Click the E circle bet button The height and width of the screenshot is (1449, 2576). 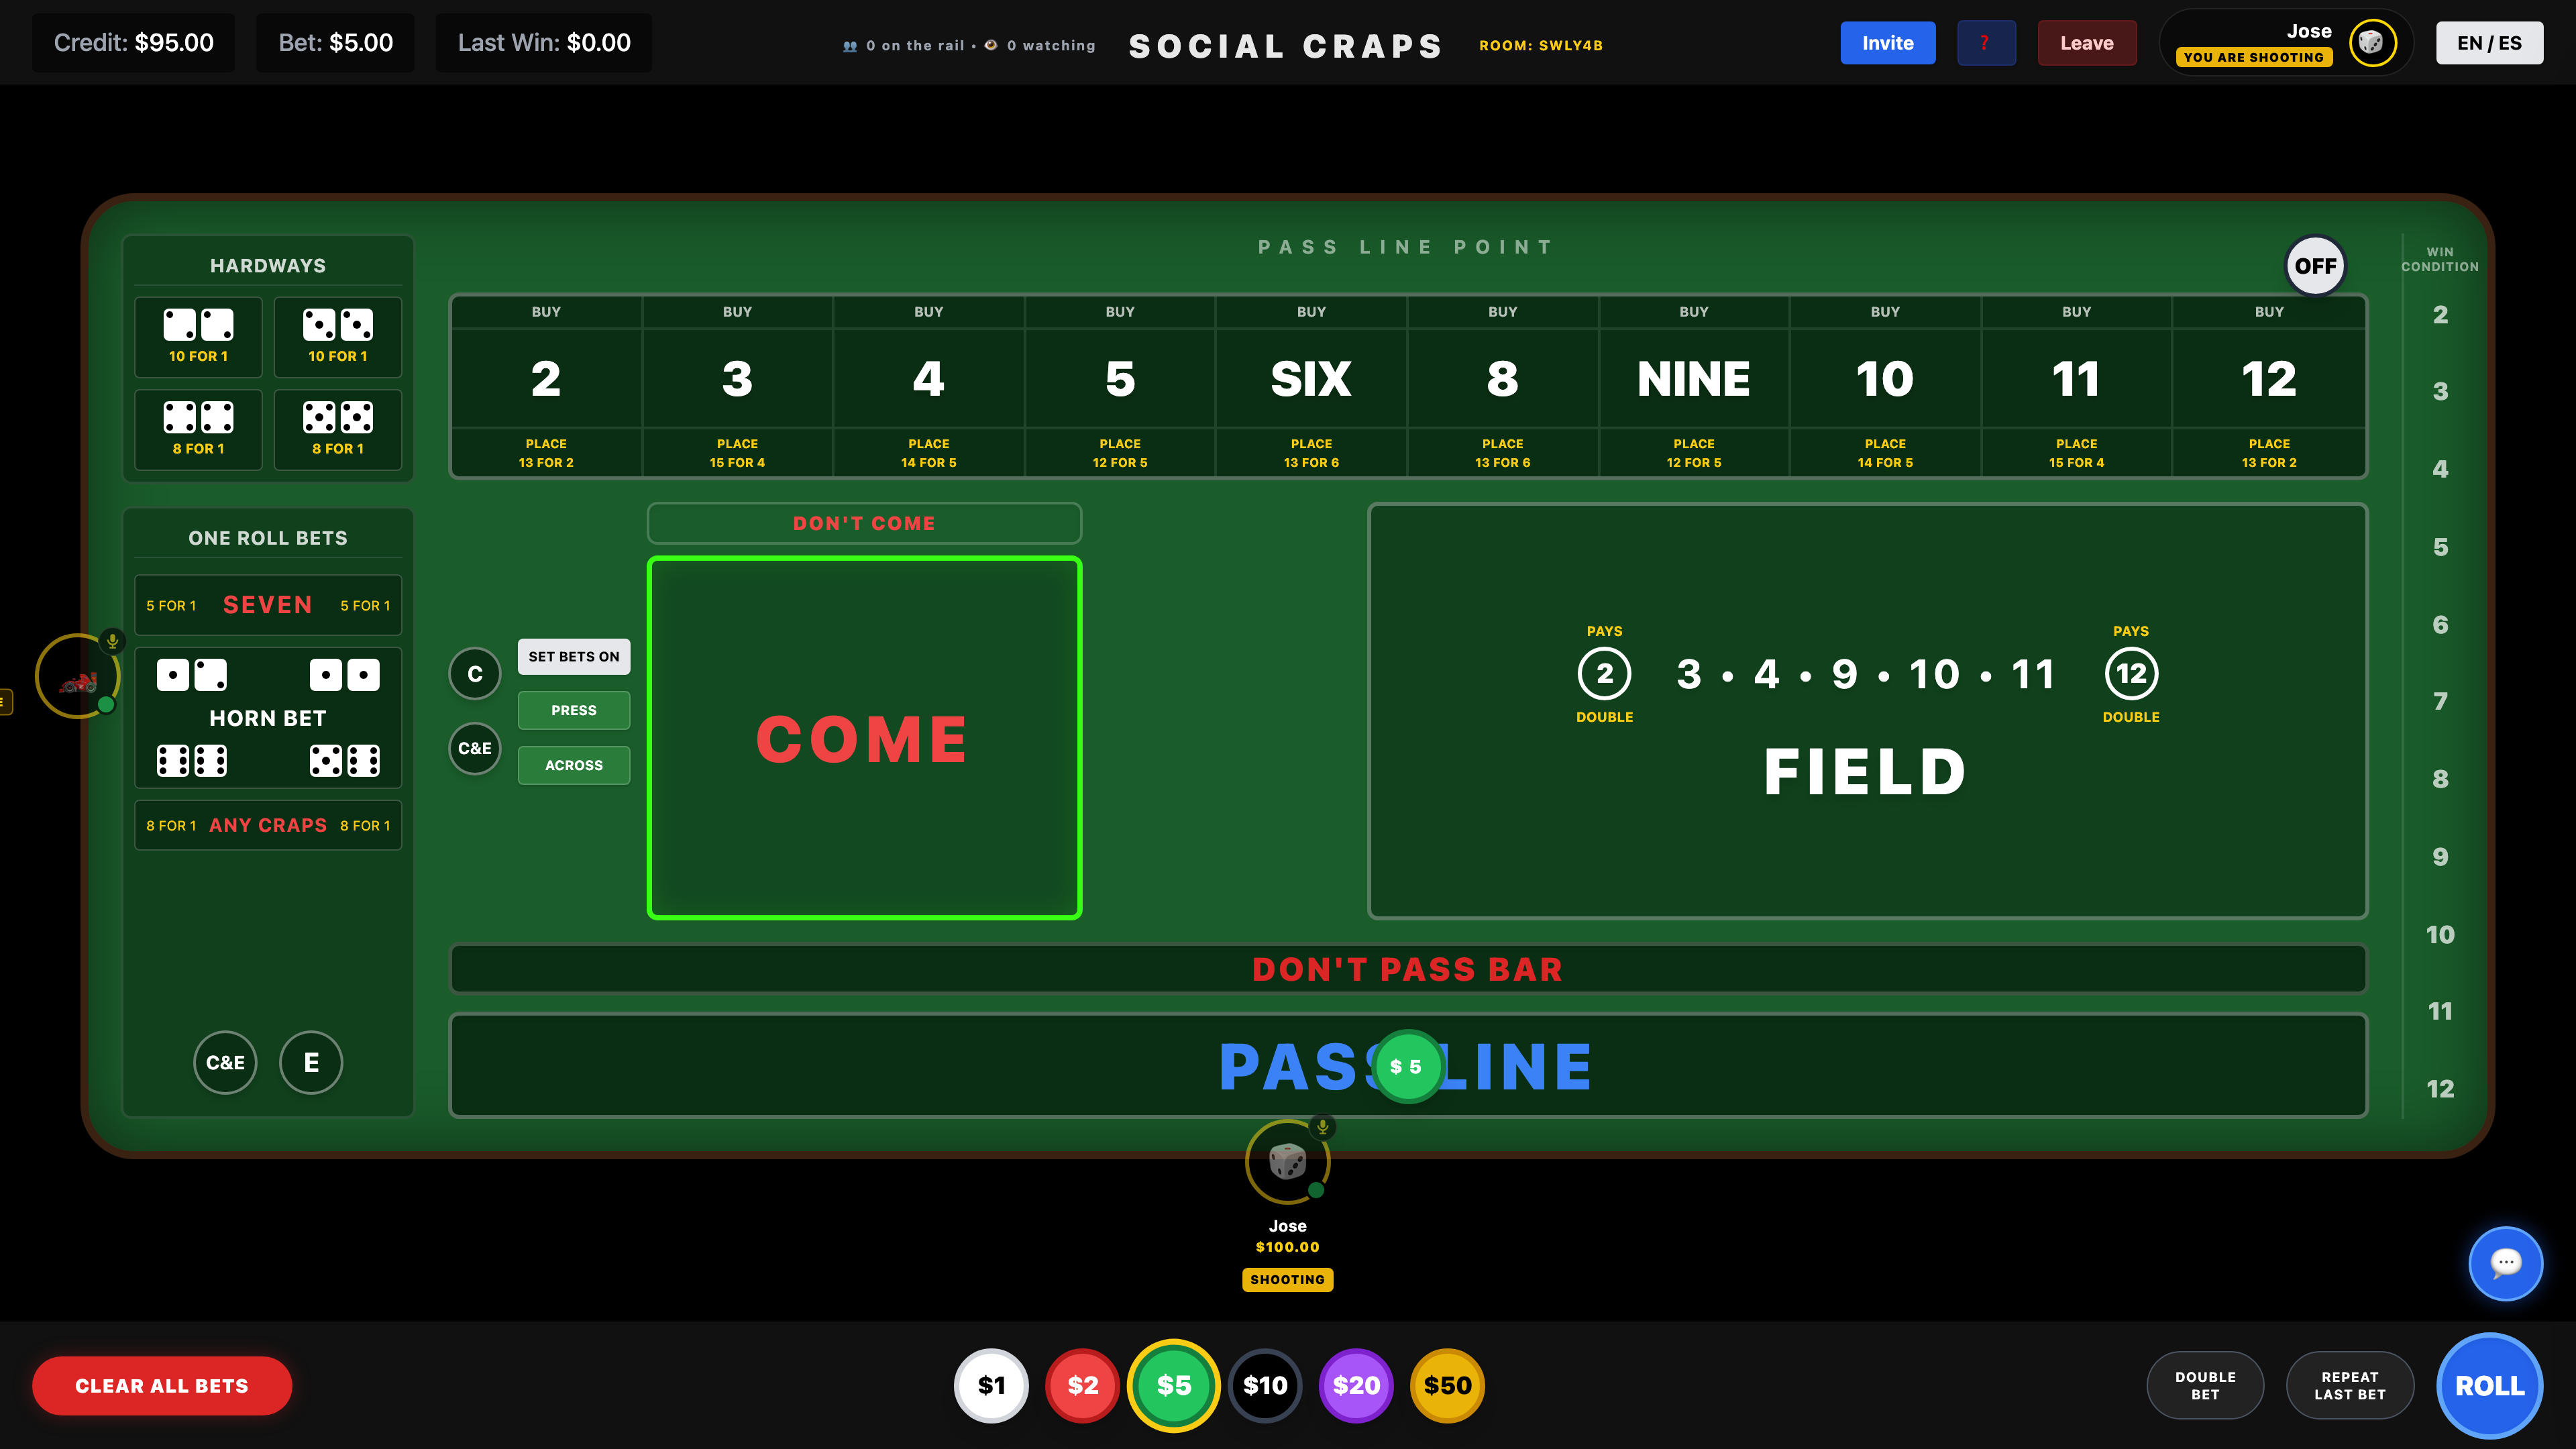click(x=311, y=1063)
